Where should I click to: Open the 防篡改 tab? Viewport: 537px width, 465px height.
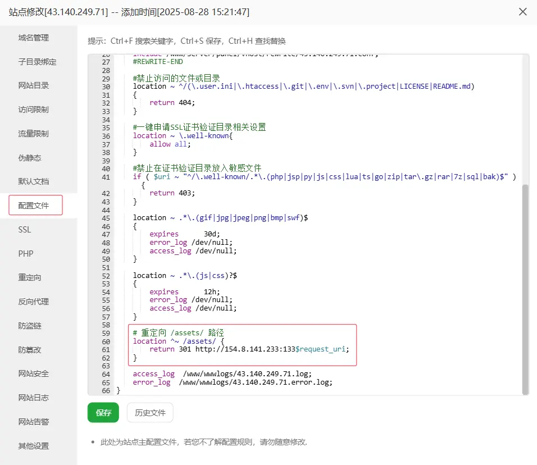30,350
